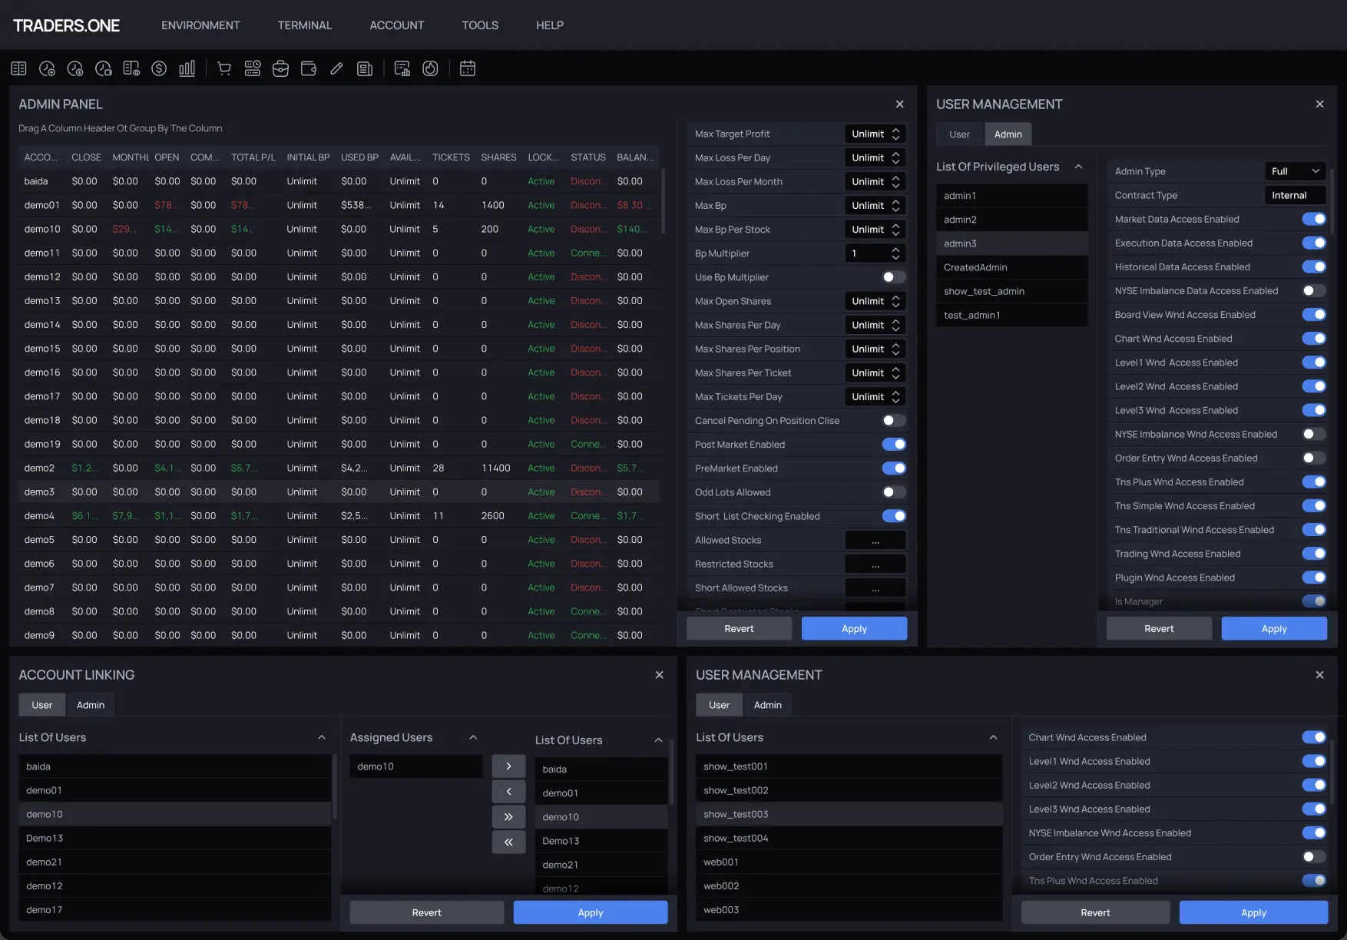Click Apply in the Admin Panel settings

tap(854, 628)
